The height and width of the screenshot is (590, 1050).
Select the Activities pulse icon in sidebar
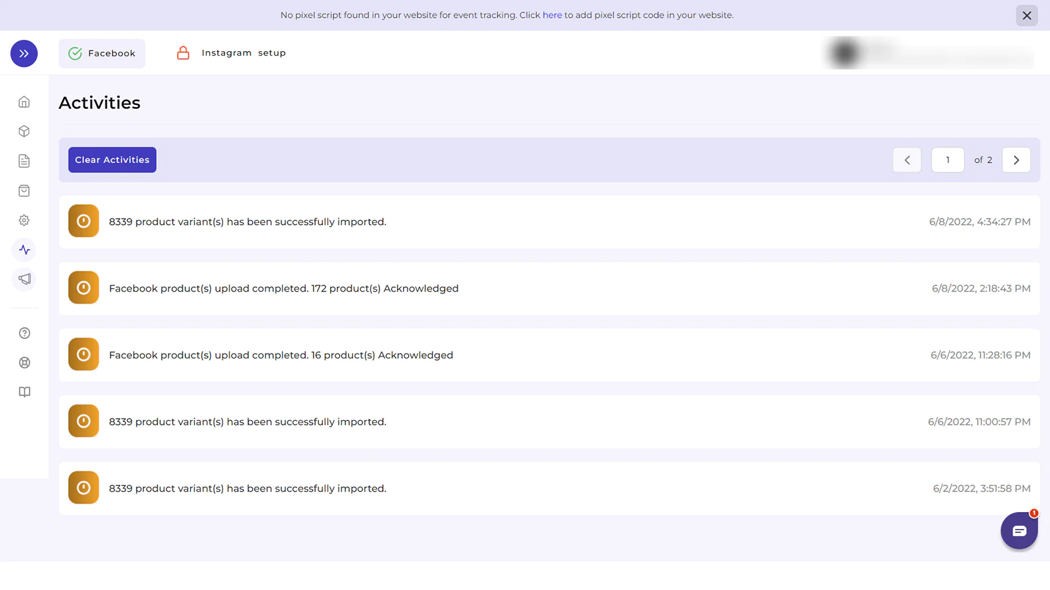click(24, 250)
